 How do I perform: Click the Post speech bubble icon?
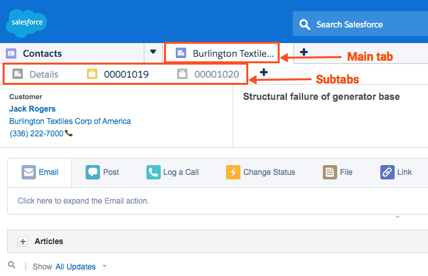(93, 172)
